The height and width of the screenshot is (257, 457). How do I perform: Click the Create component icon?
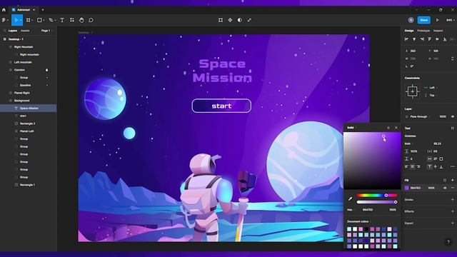230,20
